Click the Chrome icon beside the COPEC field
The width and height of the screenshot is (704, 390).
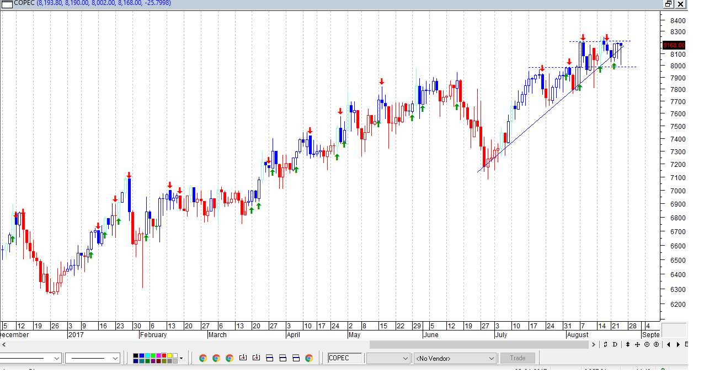click(309, 358)
